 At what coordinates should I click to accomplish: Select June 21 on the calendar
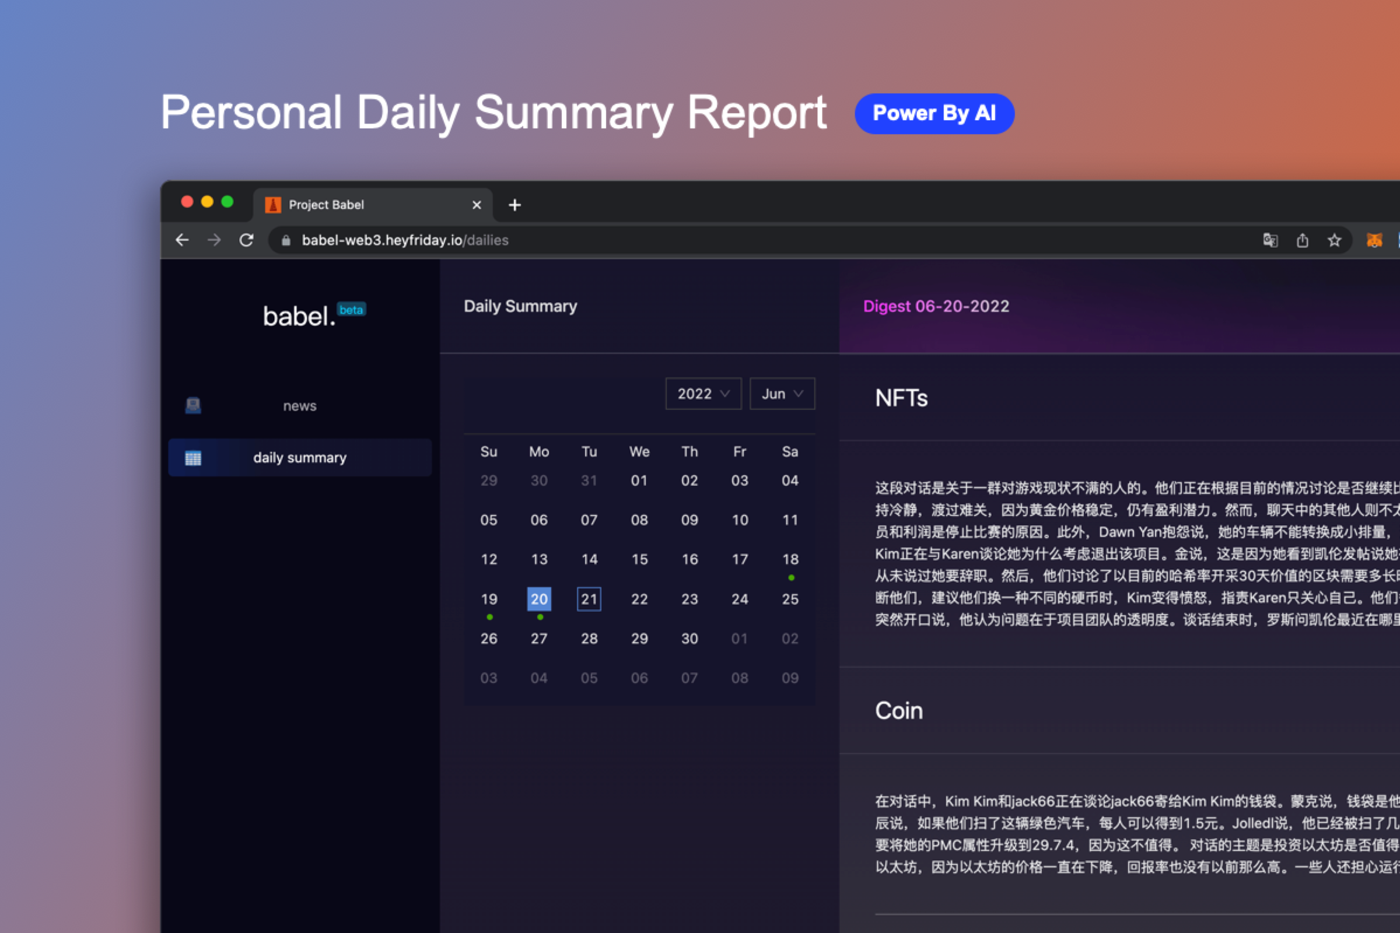(589, 599)
